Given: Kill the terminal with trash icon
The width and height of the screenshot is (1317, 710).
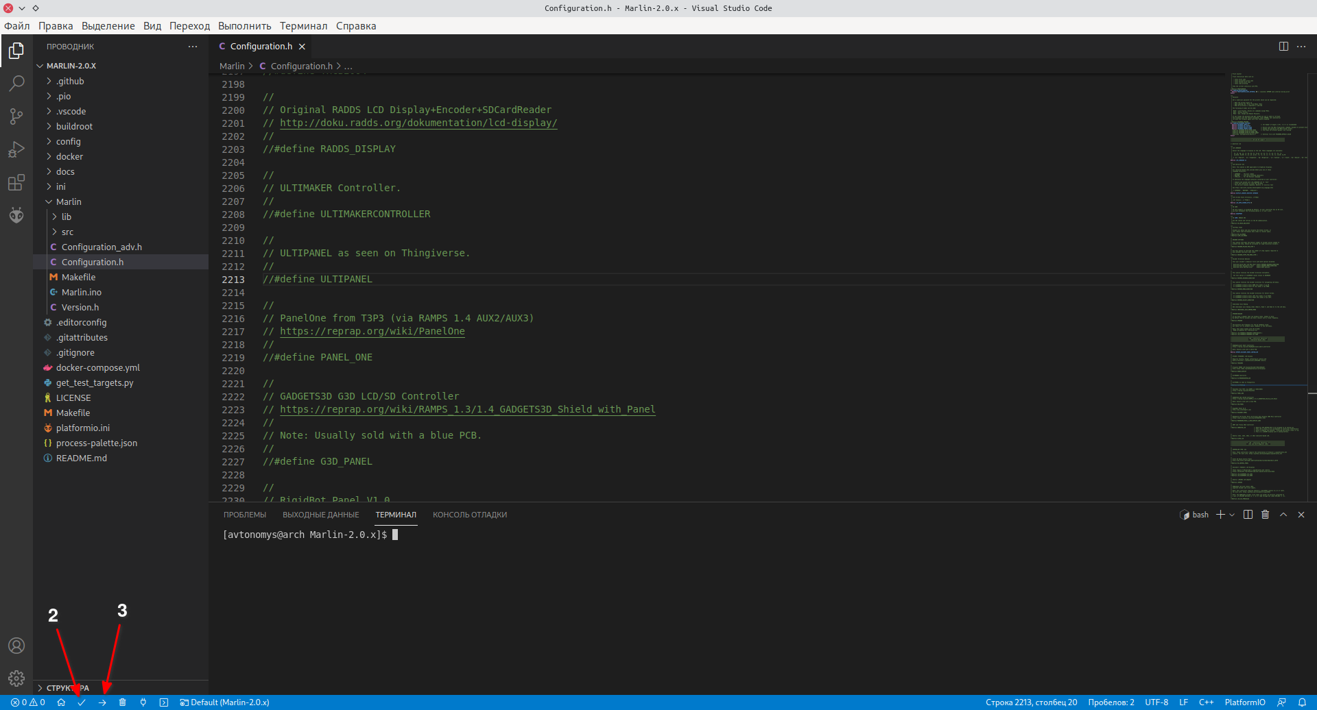Looking at the screenshot, I should click(1266, 515).
